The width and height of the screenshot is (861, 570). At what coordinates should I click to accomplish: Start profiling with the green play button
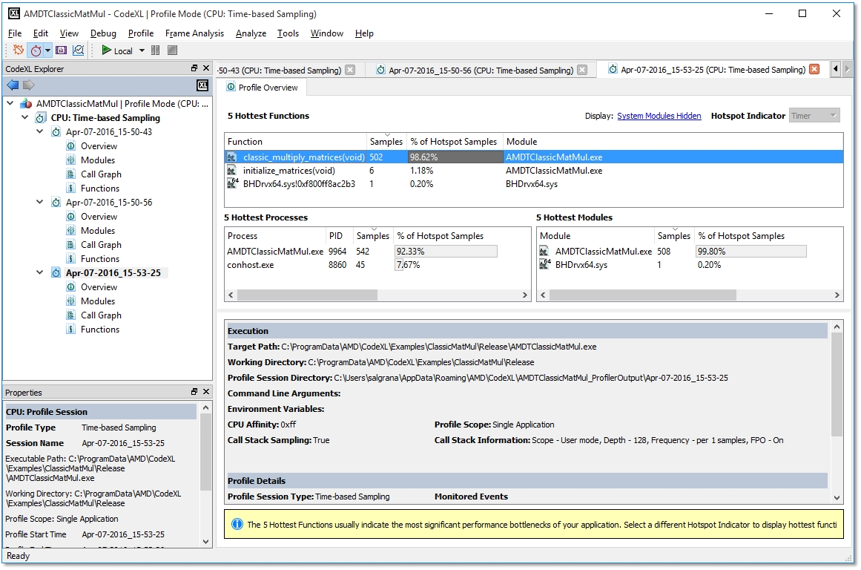point(106,50)
